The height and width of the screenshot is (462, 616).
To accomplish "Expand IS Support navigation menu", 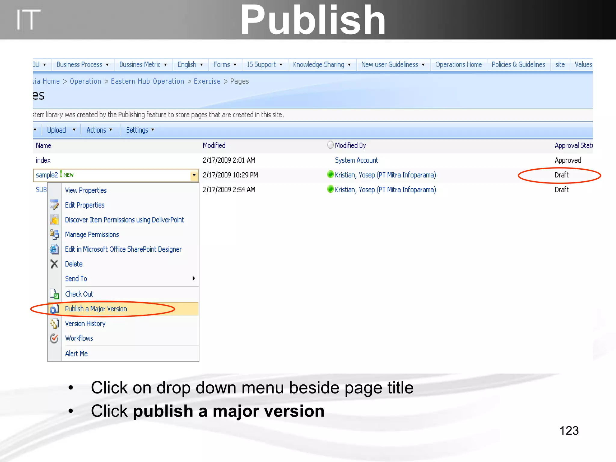I will (x=281, y=65).
